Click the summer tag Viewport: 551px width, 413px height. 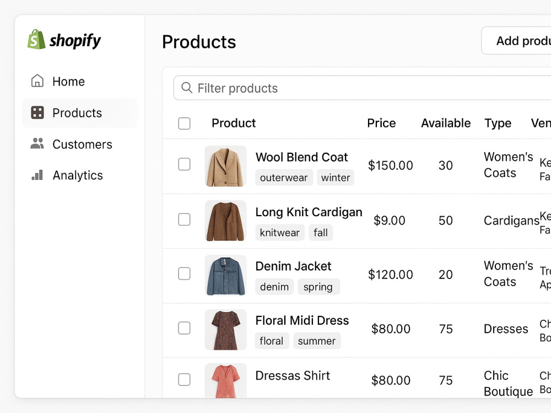tap(317, 341)
